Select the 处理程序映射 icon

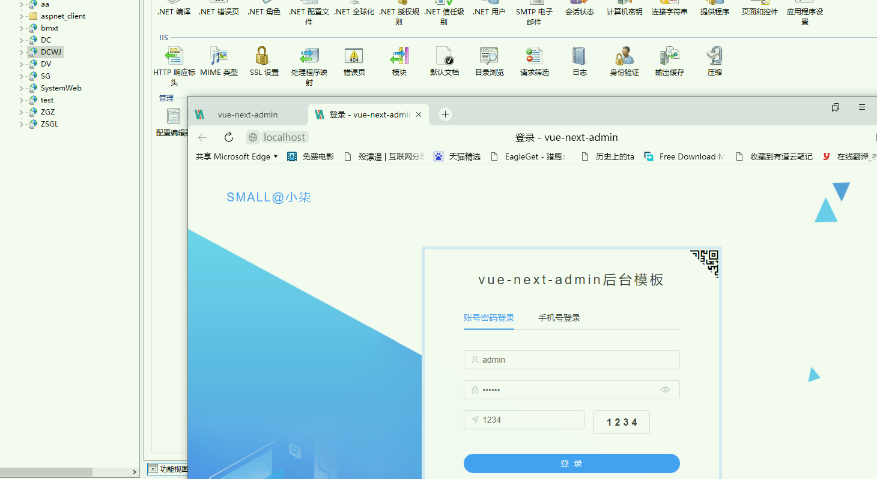tap(309, 56)
